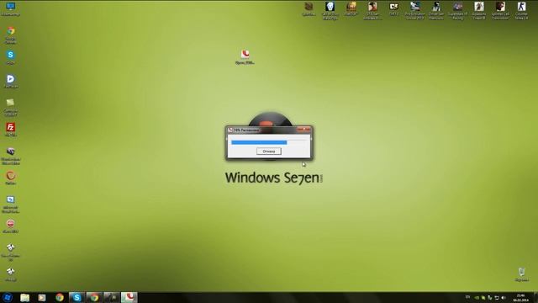Open the Windows Start menu
538x303 pixels.
click(x=8, y=297)
